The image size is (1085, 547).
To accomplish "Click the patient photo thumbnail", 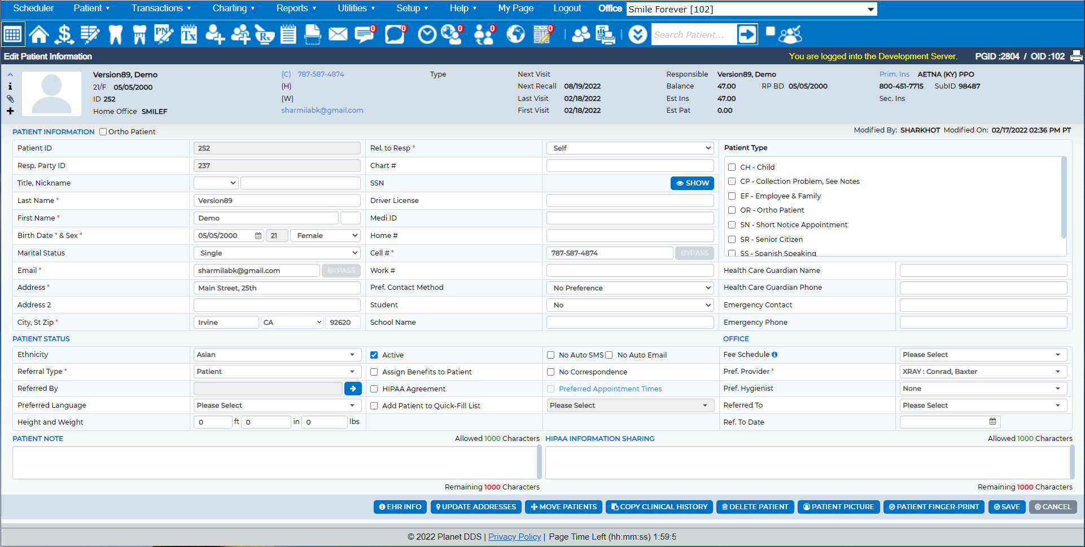I will pyautogui.click(x=52, y=94).
